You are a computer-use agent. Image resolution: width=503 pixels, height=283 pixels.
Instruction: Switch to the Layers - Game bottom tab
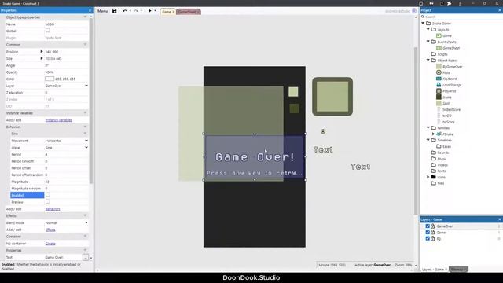pyautogui.click(x=435, y=270)
